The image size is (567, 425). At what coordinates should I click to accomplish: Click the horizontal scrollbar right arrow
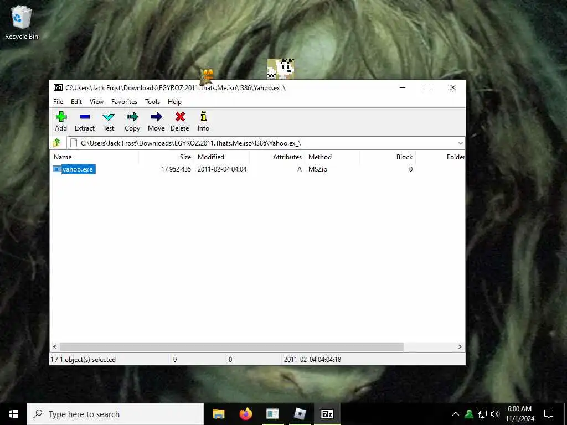tap(460, 346)
